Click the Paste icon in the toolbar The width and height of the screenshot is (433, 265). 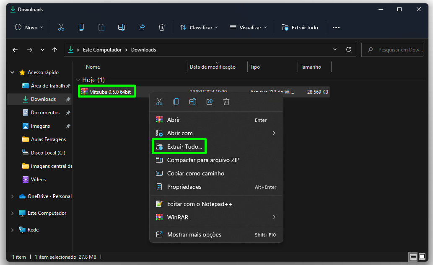pyautogui.click(x=101, y=27)
